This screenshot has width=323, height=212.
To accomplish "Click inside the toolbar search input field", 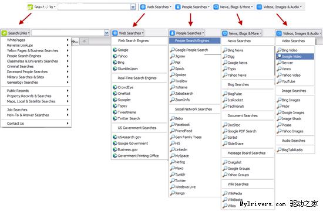I will pos(68,33).
